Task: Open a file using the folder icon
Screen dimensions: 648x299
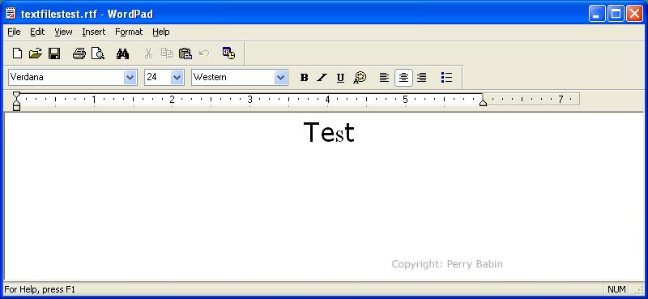Action: pos(36,53)
